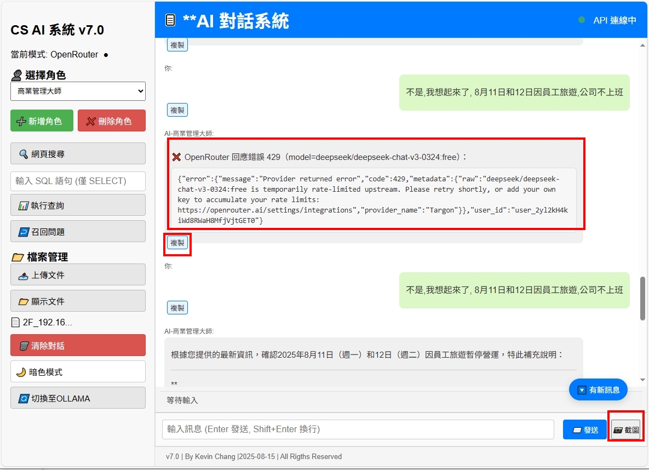Click the 發送 send button
The height and width of the screenshot is (470, 649).
(x=585, y=430)
